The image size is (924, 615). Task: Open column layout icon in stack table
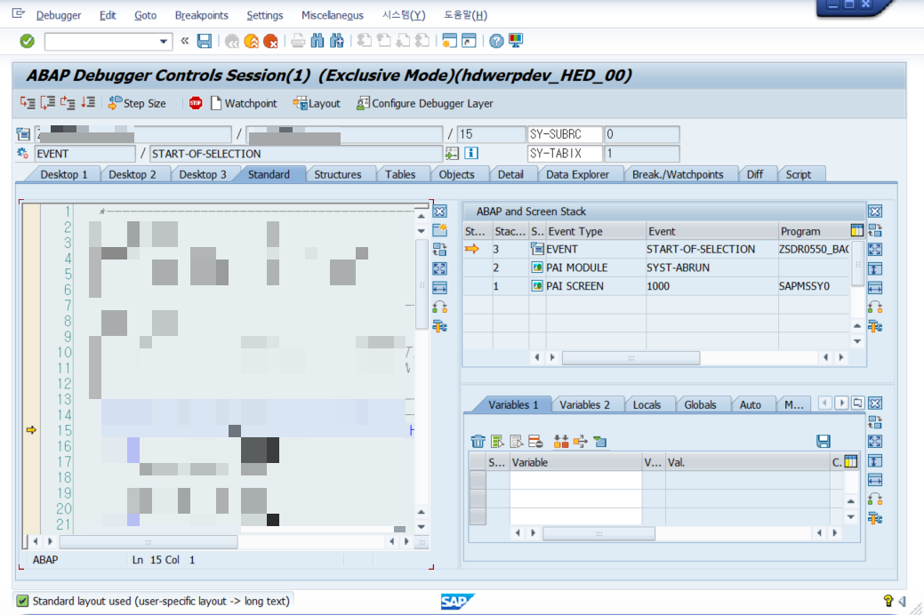tap(856, 231)
